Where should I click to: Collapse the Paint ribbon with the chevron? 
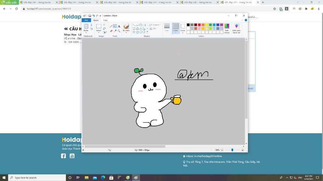pyautogui.click(x=242, y=20)
